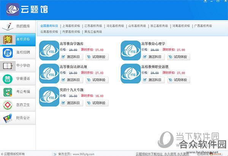This screenshot has width=228, height=156.
Task: Click 高等教育心理学 title text
Action: [153, 44]
